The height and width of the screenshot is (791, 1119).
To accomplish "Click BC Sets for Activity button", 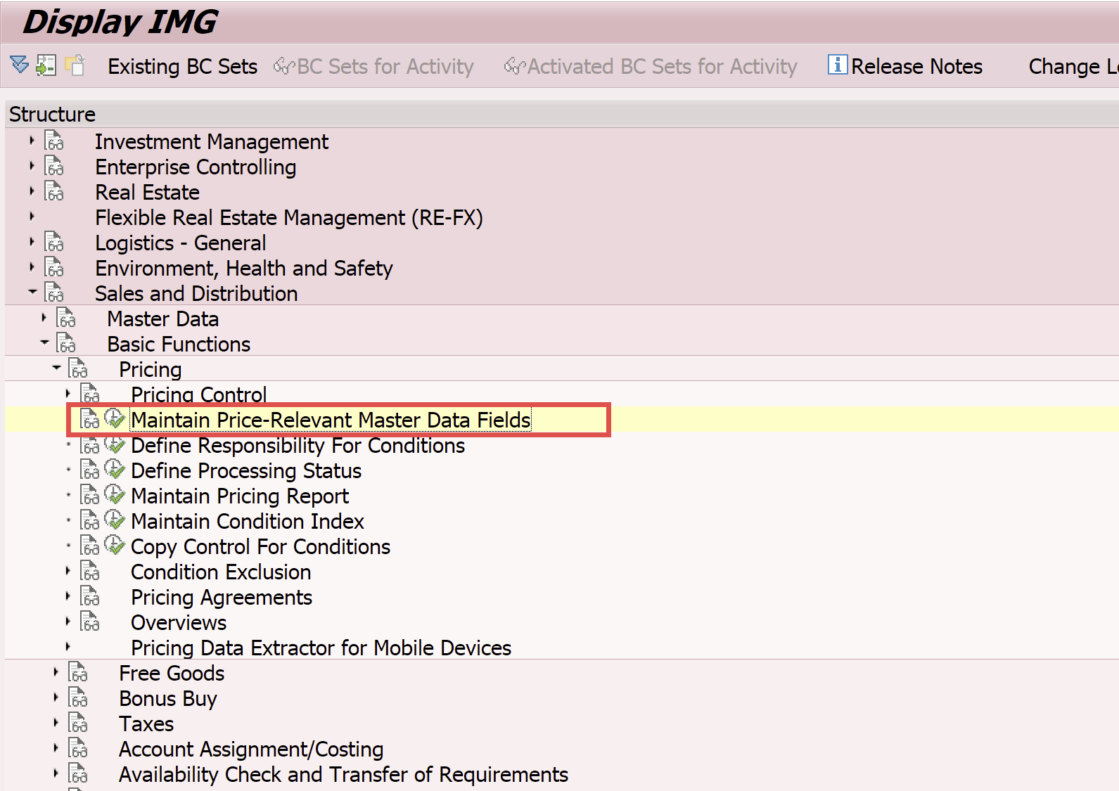I will tap(374, 67).
